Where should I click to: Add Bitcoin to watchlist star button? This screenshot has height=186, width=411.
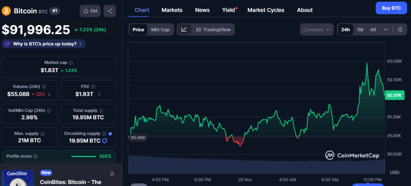(x=90, y=11)
